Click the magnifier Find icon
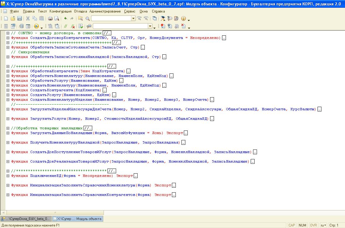 click(88, 18)
